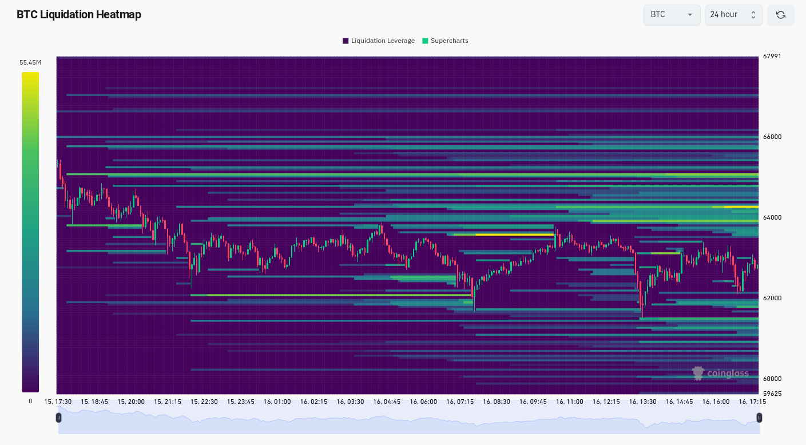Grab the left timeline range handle
806x445 pixels.
pyautogui.click(x=58, y=418)
